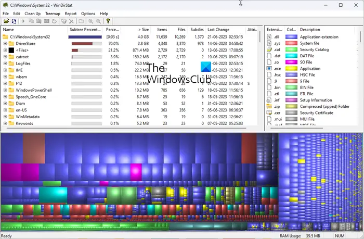Click the directory list horizontal scrollbar

(126, 128)
